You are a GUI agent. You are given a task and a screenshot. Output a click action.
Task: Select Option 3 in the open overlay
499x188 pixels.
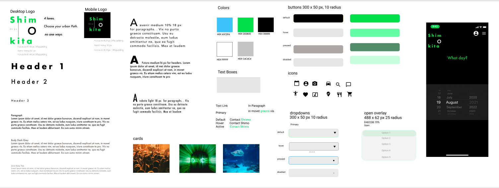(386, 144)
